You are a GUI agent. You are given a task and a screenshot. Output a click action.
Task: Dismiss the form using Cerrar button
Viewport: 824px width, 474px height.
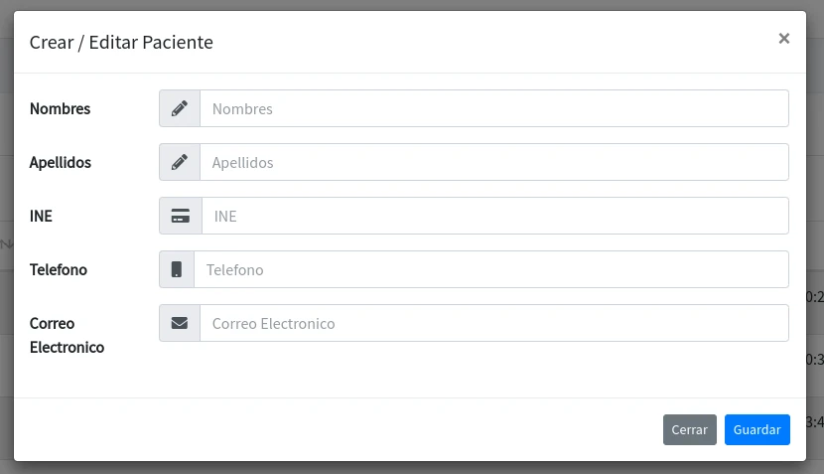pos(689,430)
